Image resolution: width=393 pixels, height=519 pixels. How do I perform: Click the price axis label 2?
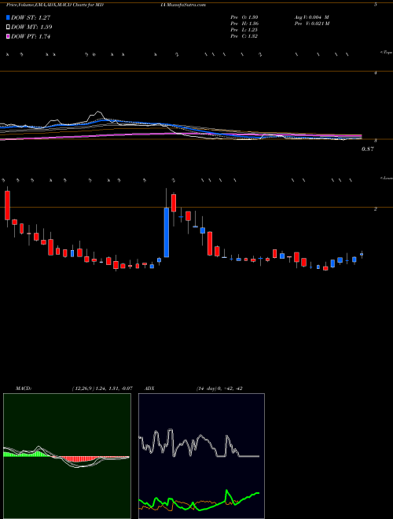376,209
